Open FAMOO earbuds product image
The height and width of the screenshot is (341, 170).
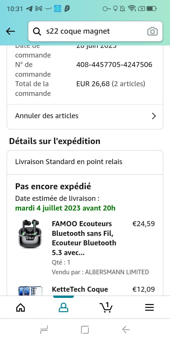click(x=30, y=234)
